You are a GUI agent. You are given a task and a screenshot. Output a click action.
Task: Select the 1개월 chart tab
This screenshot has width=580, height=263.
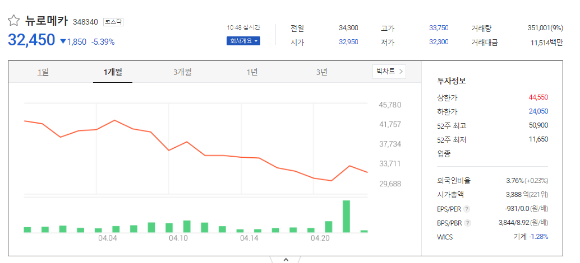coord(113,72)
